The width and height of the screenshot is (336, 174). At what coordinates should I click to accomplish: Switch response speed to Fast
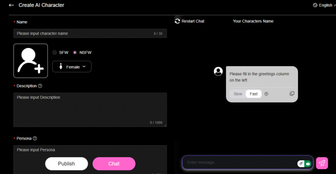click(253, 94)
